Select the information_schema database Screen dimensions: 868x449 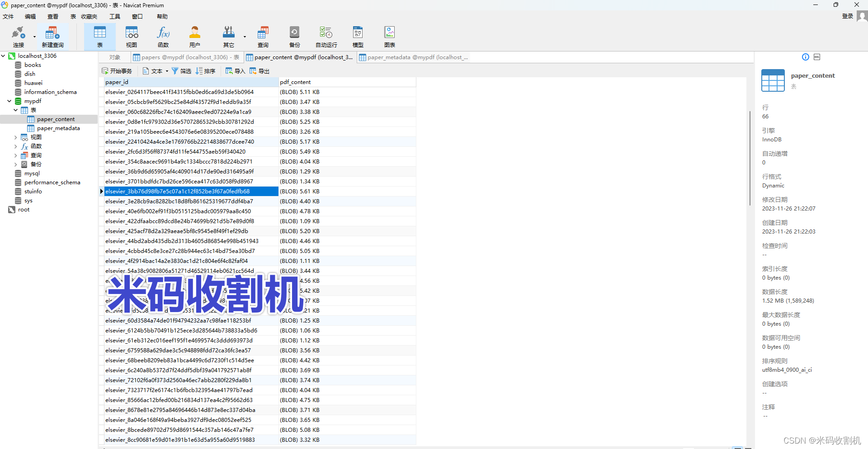tap(51, 92)
